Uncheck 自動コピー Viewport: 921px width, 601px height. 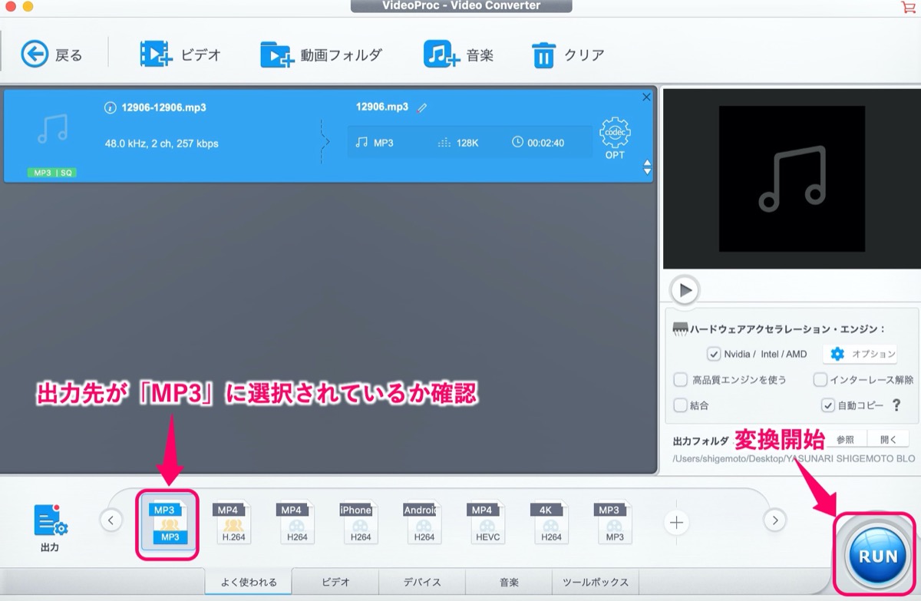coord(827,405)
